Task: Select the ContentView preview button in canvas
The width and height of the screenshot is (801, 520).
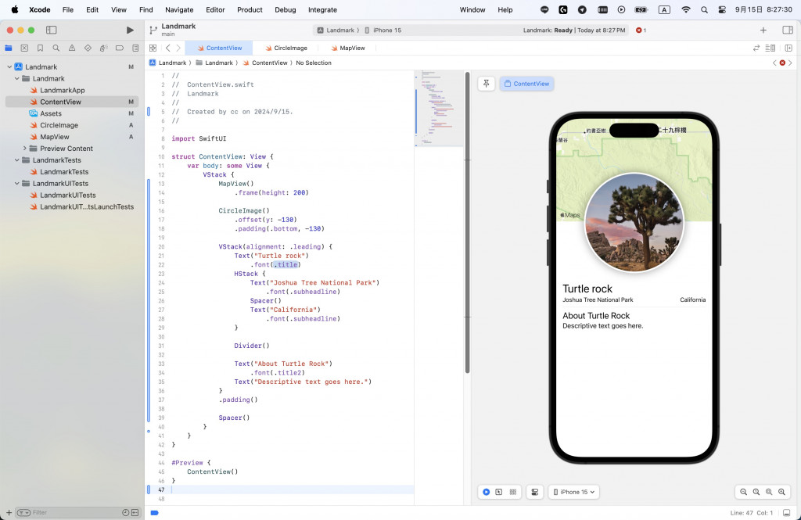Action: point(526,84)
